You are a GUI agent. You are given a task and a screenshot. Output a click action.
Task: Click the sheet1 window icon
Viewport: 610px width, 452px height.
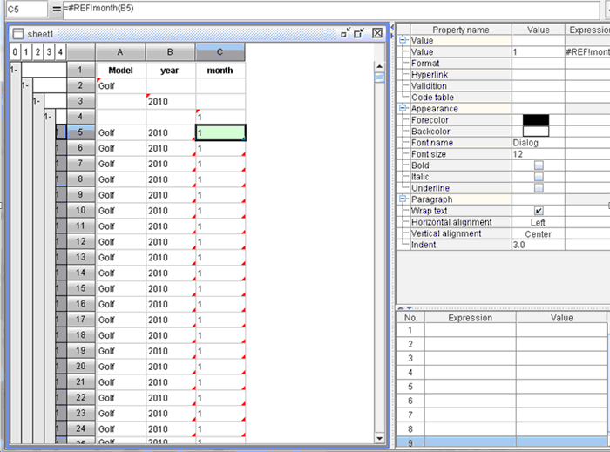tap(18, 33)
